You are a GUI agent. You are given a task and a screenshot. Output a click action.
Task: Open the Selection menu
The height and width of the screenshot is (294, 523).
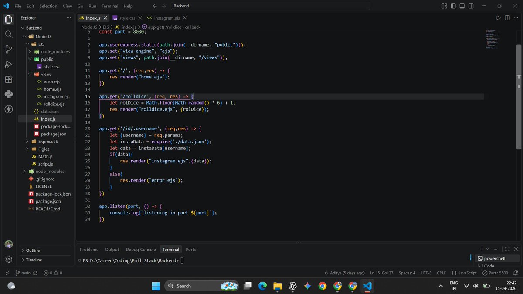click(48, 6)
